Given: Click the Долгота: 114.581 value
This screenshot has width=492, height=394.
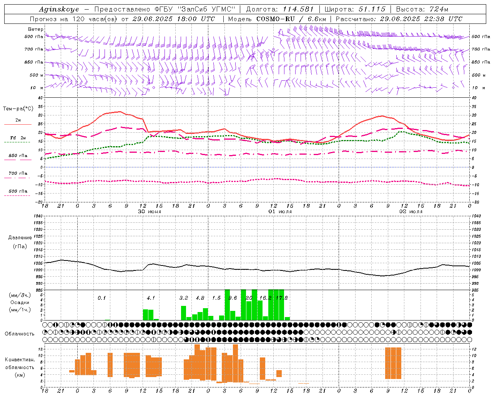Looking at the screenshot, I should point(280,9).
